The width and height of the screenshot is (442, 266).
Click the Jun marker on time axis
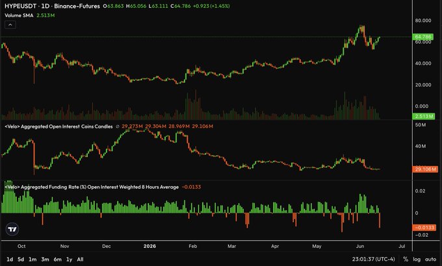(x=360, y=246)
